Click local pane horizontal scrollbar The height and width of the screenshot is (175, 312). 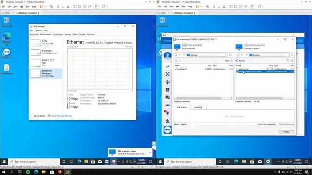[x=199, y=98]
